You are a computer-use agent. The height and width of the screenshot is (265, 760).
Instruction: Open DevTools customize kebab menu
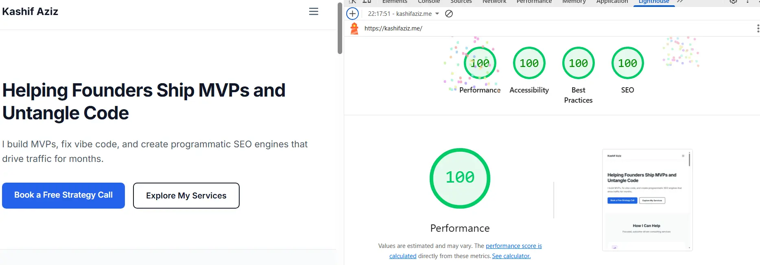pyautogui.click(x=747, y=2)
